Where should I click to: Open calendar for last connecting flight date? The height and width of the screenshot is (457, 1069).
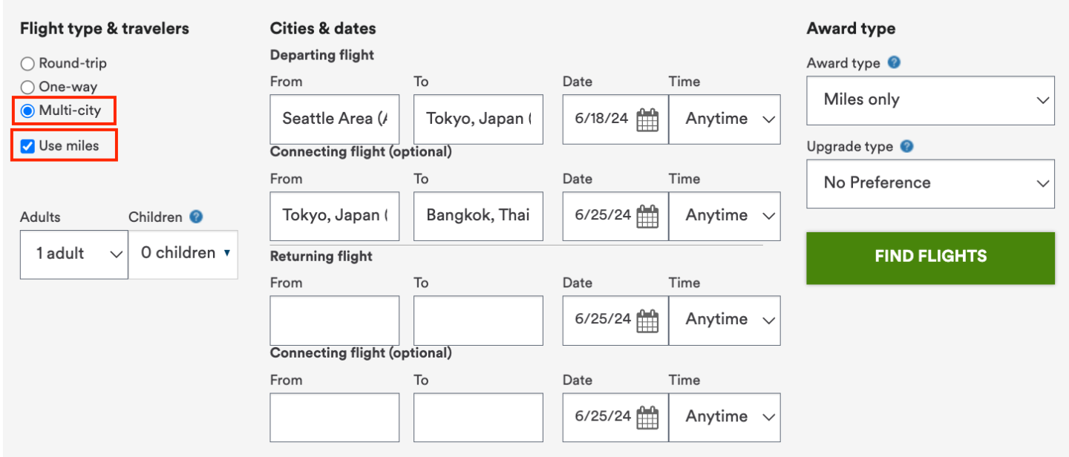click(x=647, y=417)
